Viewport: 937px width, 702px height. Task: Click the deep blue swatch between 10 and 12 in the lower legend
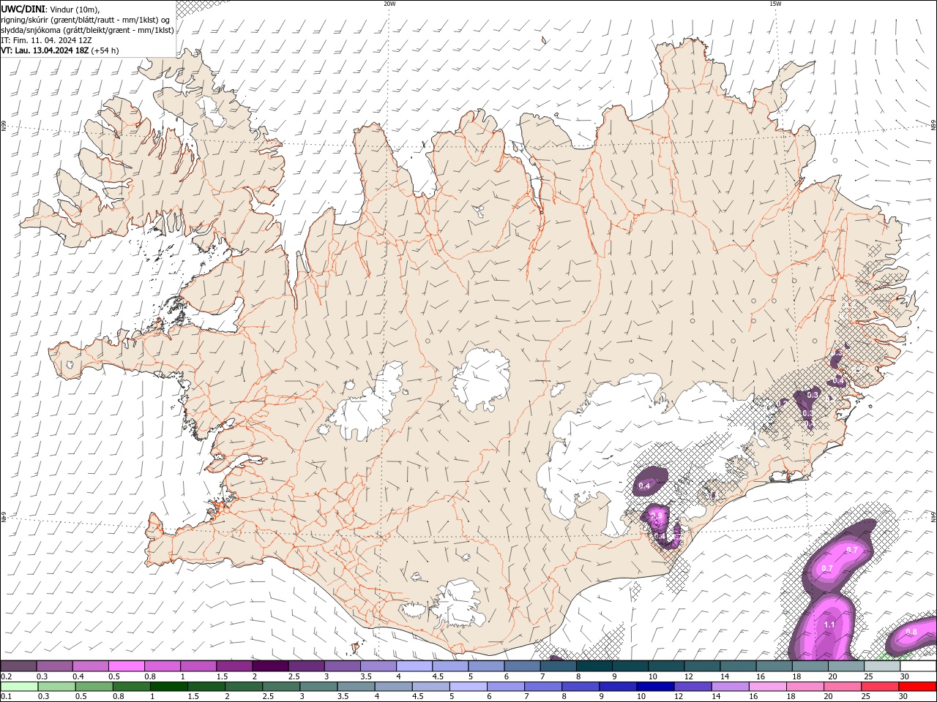coord(654,686)
